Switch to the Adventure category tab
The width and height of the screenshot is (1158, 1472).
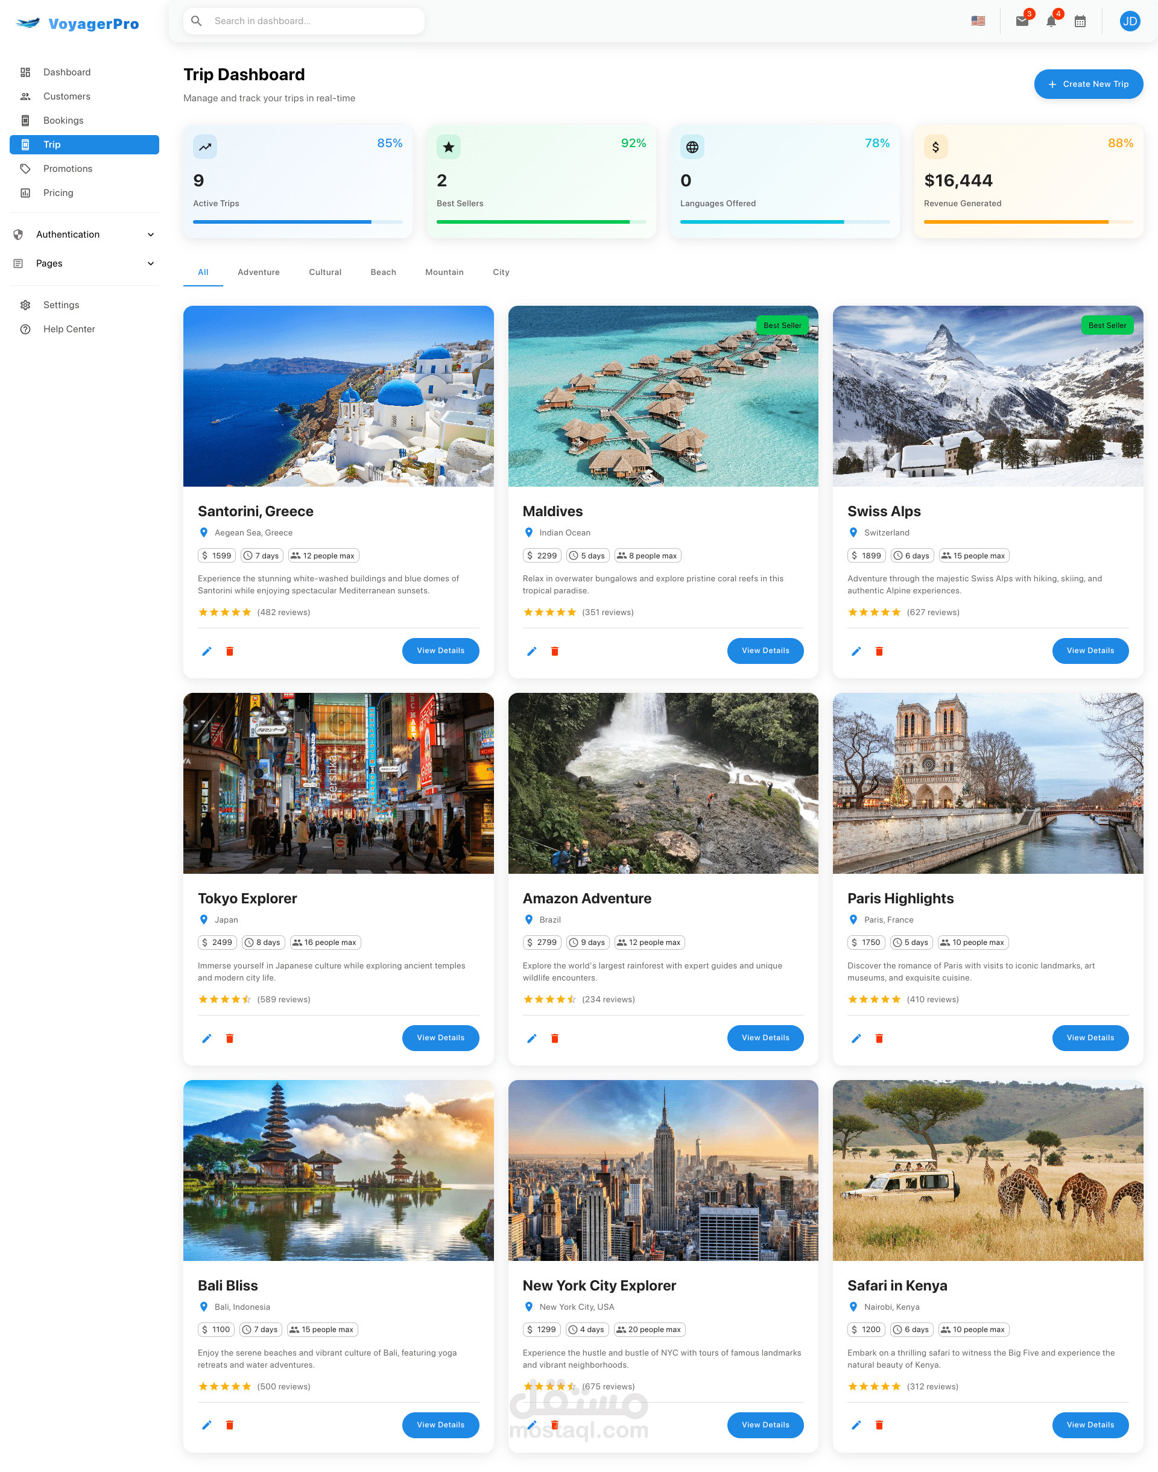258,273
